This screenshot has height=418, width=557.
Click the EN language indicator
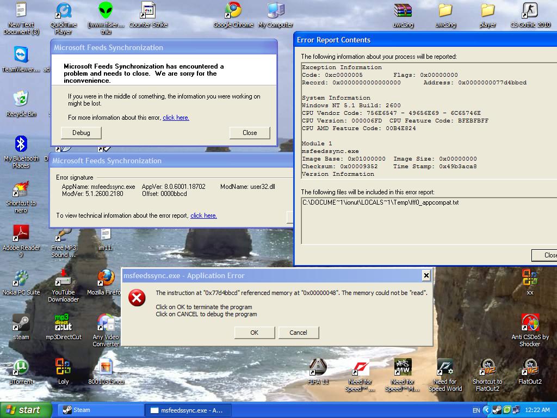click(x=476, y=410)
